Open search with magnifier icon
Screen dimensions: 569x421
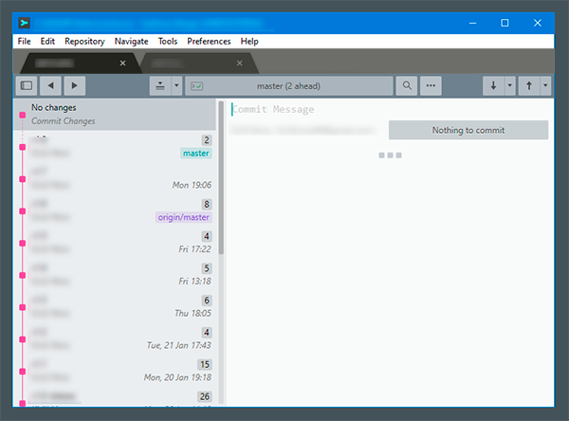pyautogui.click(x=407, y=85)
